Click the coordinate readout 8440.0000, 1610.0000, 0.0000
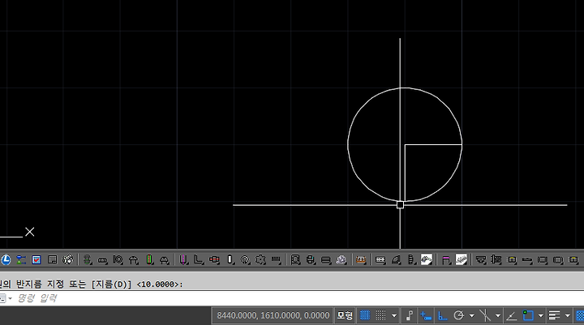The image size is (584, 325). [x=273, y=316]
